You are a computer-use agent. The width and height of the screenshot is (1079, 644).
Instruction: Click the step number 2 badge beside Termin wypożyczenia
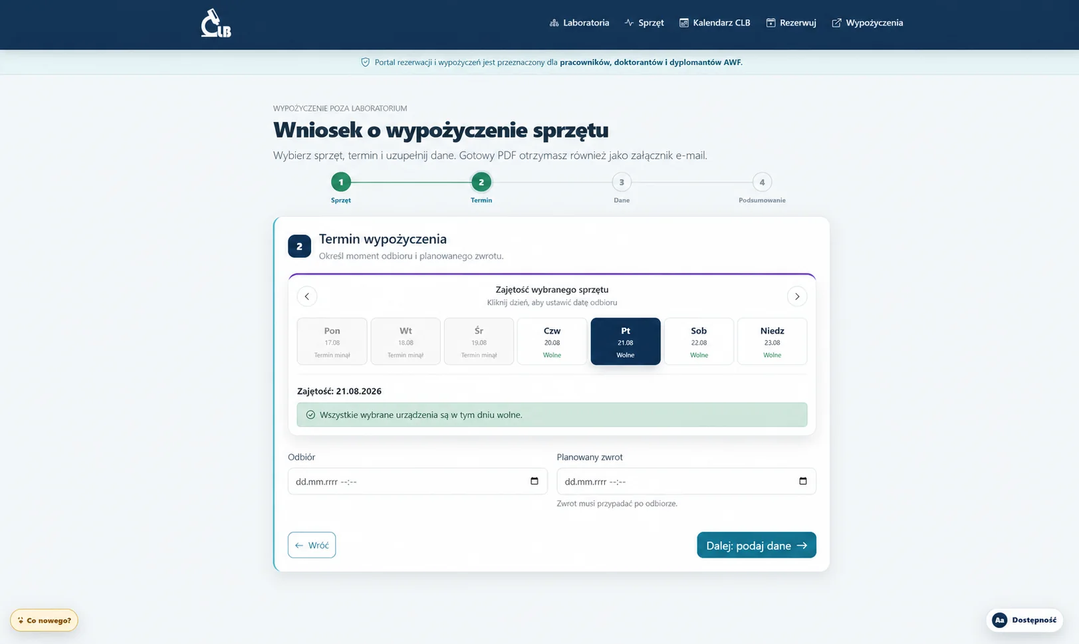[299, 246]
